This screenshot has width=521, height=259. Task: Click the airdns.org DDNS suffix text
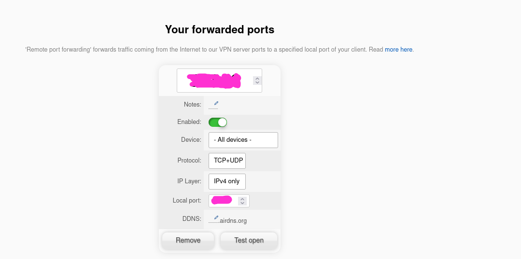(233, 221)
